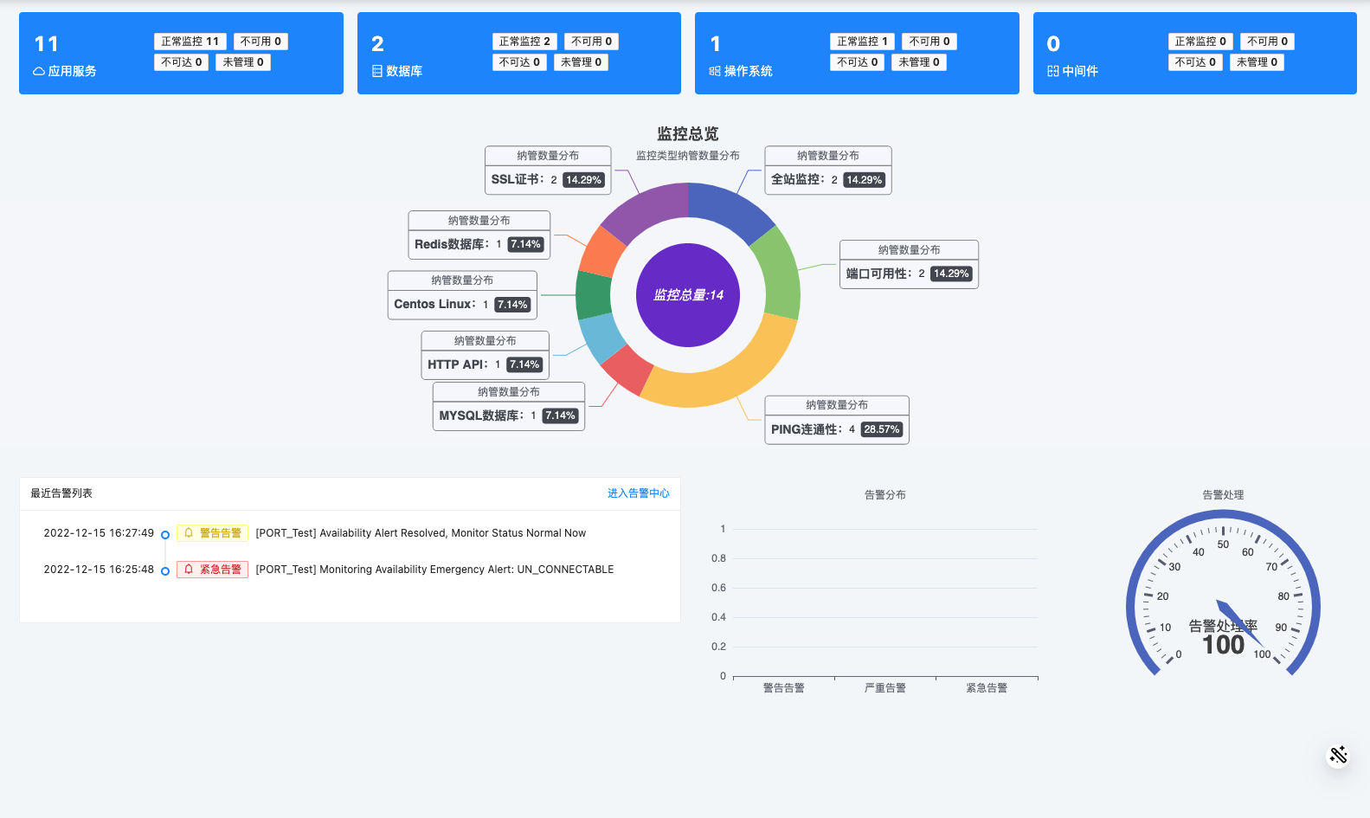Click the yellow 警告告警 severity tag

213,533
